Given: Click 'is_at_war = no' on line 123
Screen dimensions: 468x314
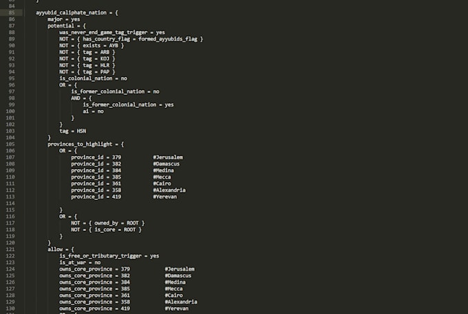Looking at the screenshot, I should pyautogui.click(x=80, y=262).
